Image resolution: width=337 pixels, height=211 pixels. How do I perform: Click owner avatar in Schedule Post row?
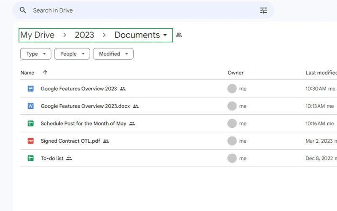(x=232, y=123)
